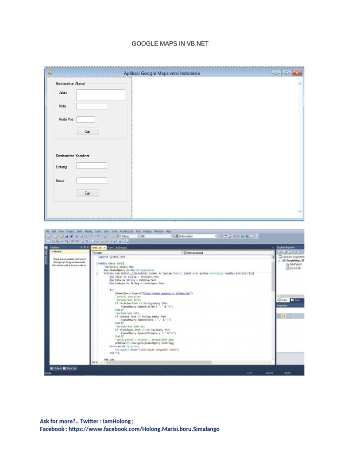This screenshot has width=340, height=453.
Task: Open the Data menu
Action: point(106,231)
